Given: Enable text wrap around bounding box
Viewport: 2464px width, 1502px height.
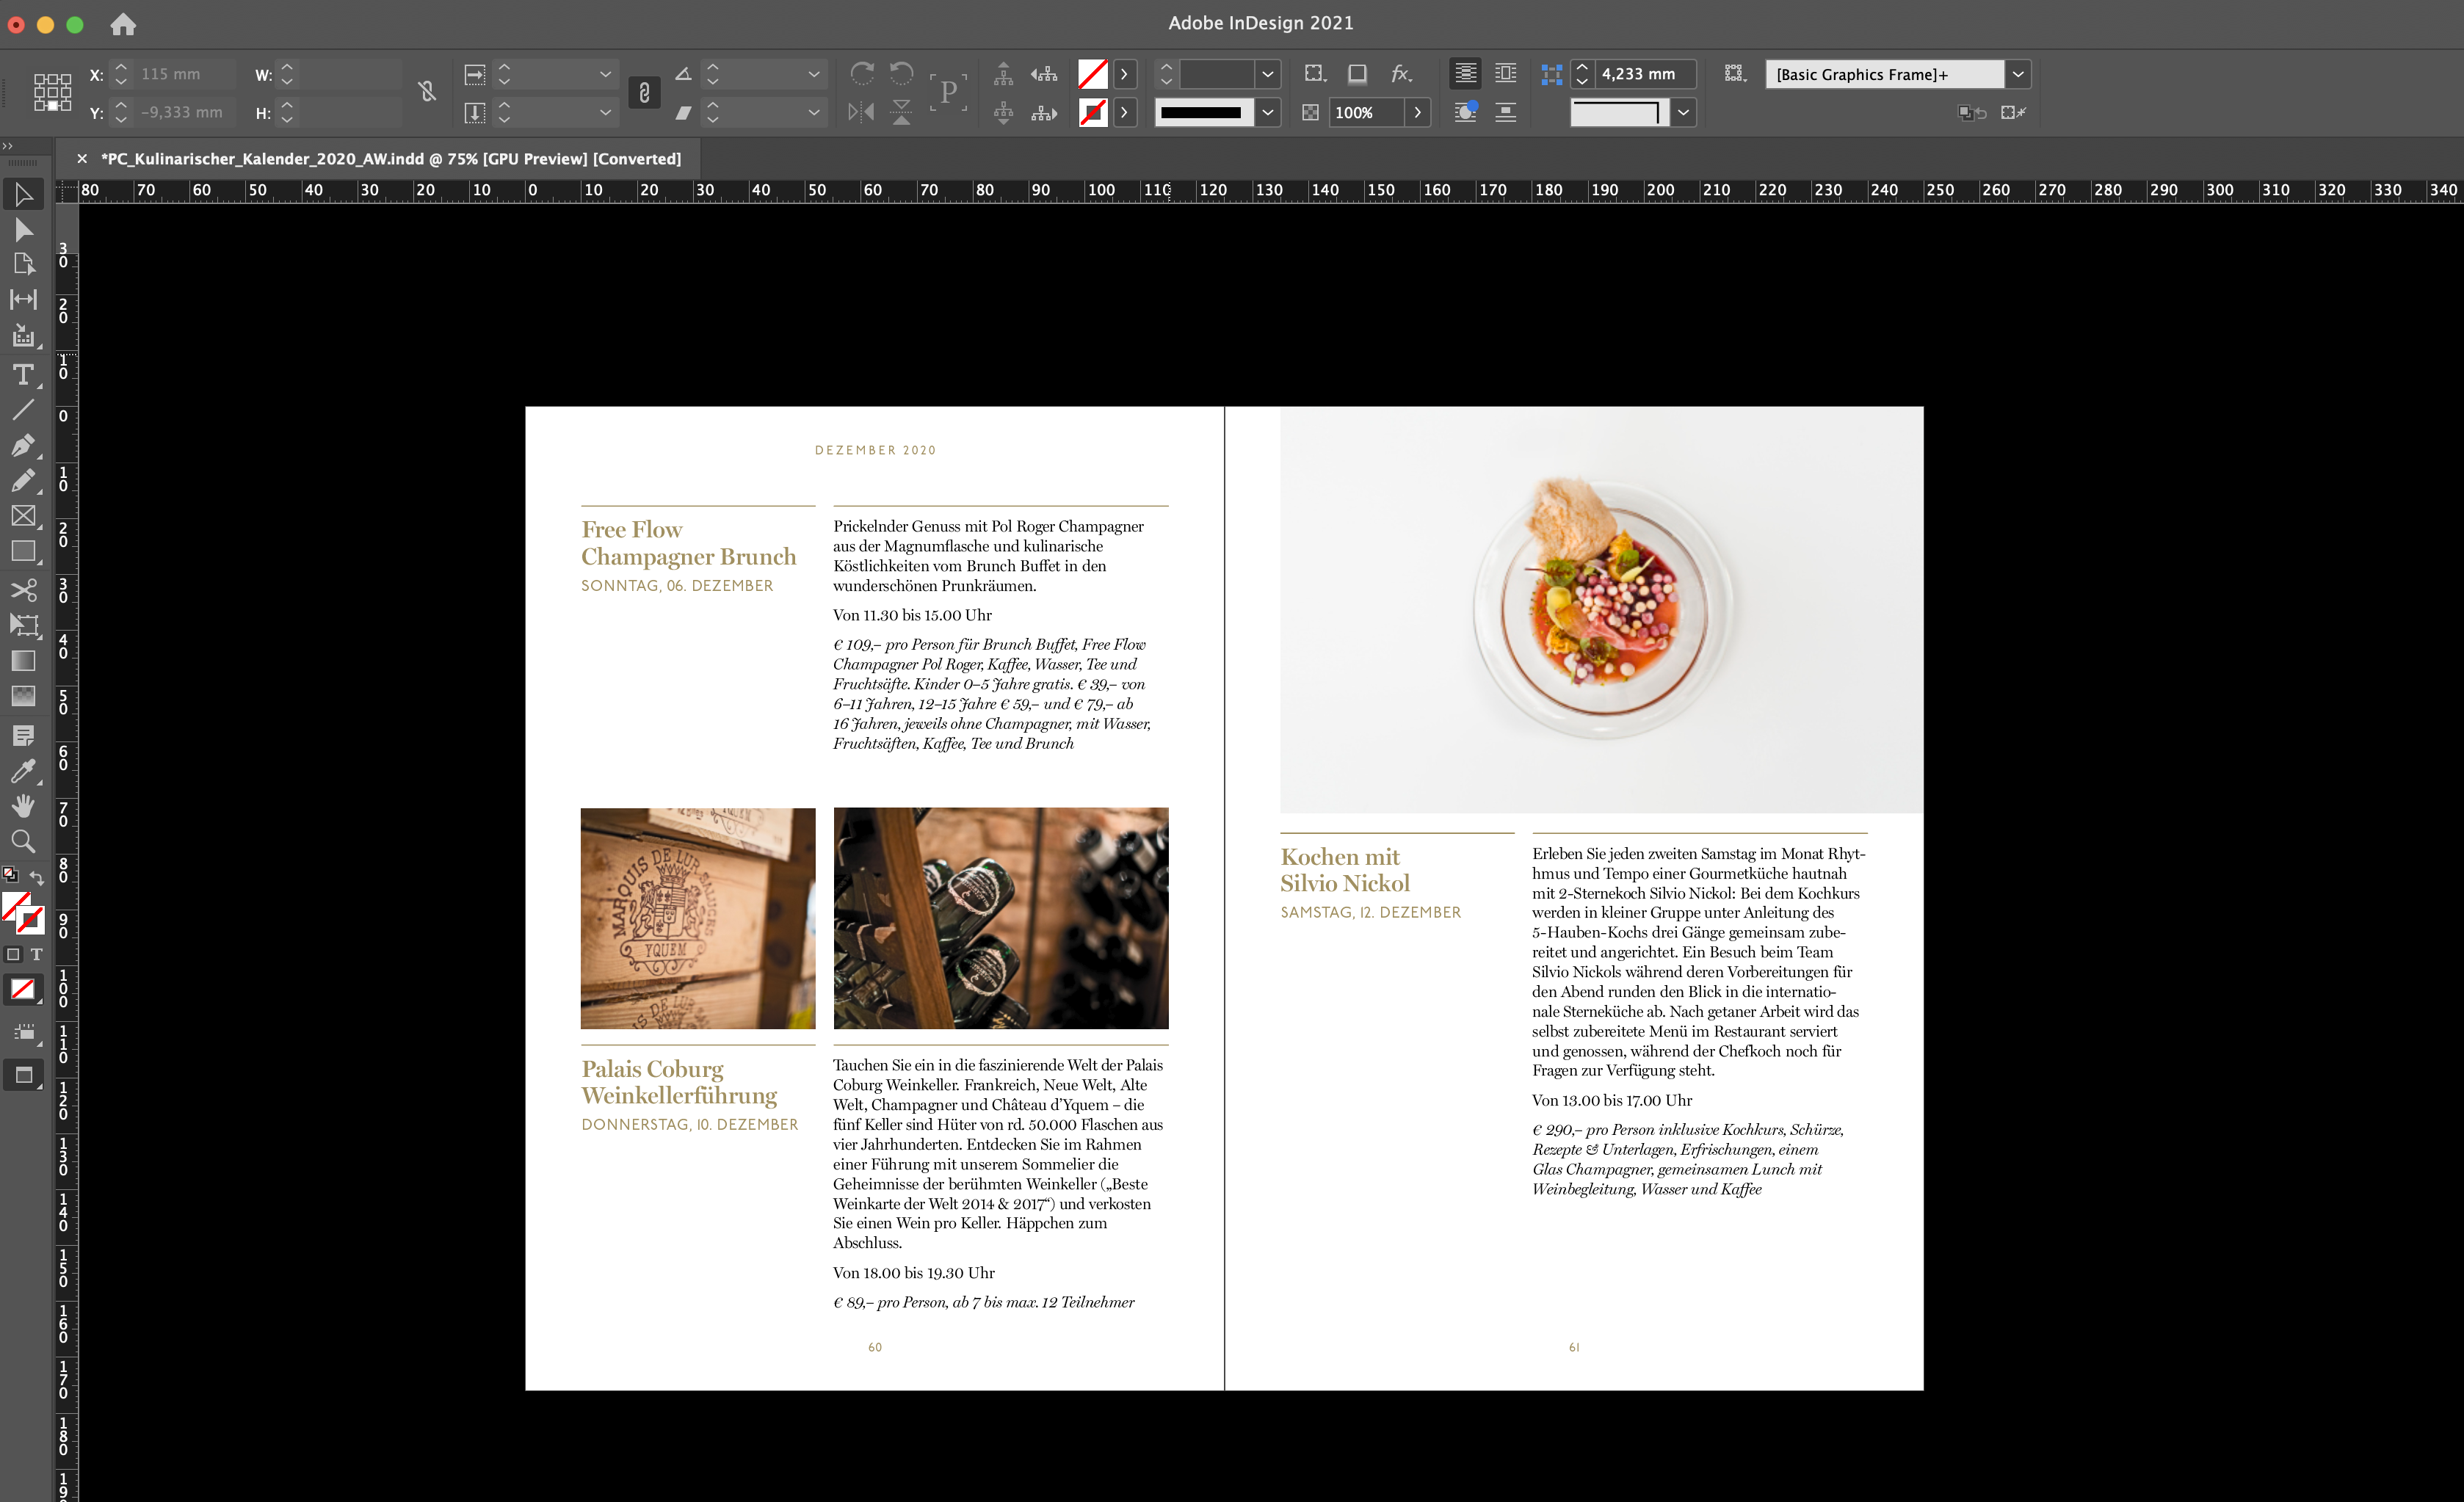Looking at the screenshot, I should click(1507, 74).
